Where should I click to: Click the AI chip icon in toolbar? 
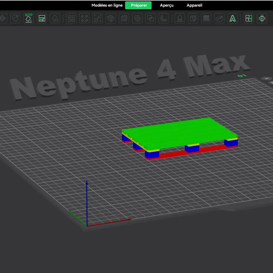[x=262, y=18]
